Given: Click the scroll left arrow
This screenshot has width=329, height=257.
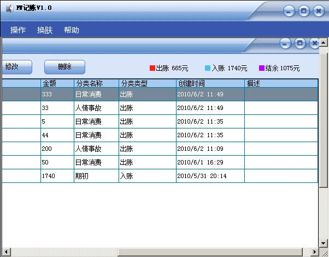Looking at the screenshot, I should click(7, 252).
